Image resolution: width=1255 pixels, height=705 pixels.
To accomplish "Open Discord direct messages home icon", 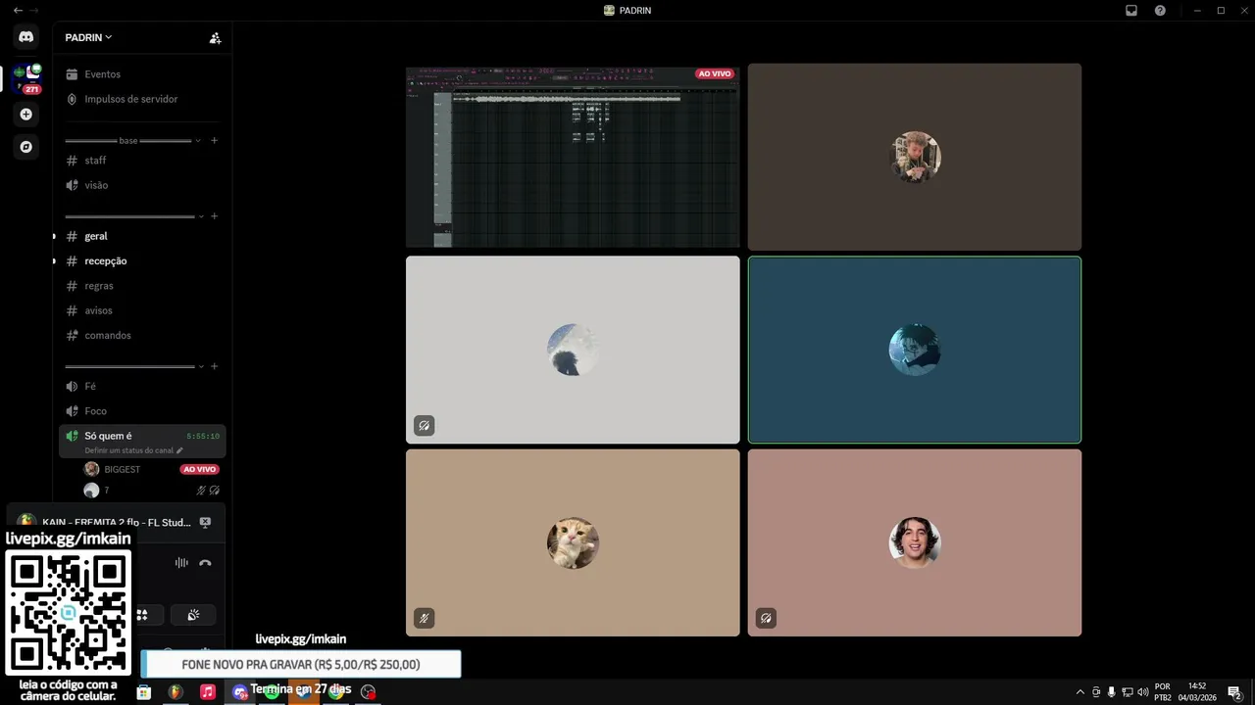I will point(26,37).
